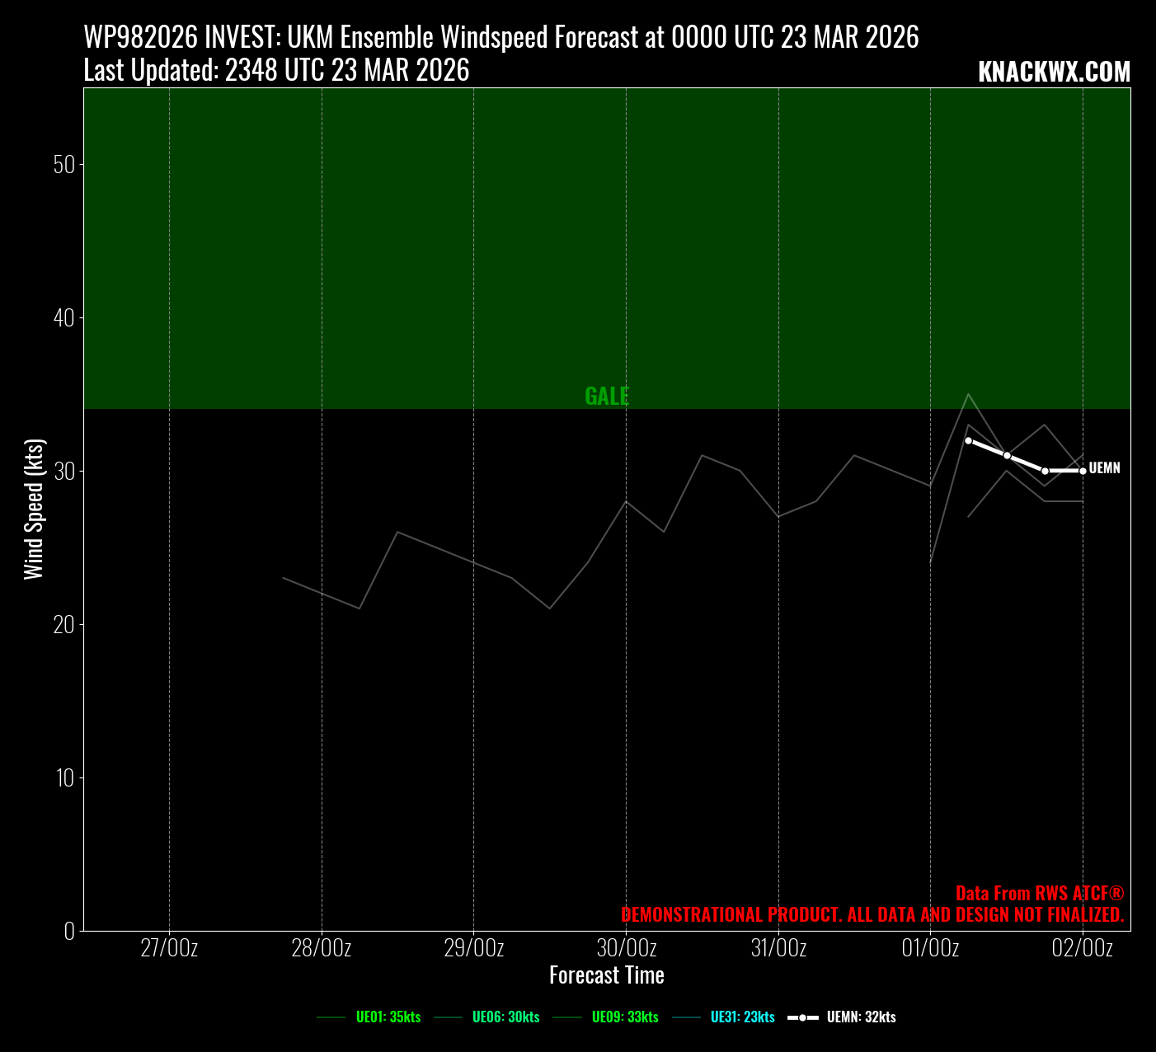
Task: Click the UE01: 35kts legend entry
Action: [388, 1017]
